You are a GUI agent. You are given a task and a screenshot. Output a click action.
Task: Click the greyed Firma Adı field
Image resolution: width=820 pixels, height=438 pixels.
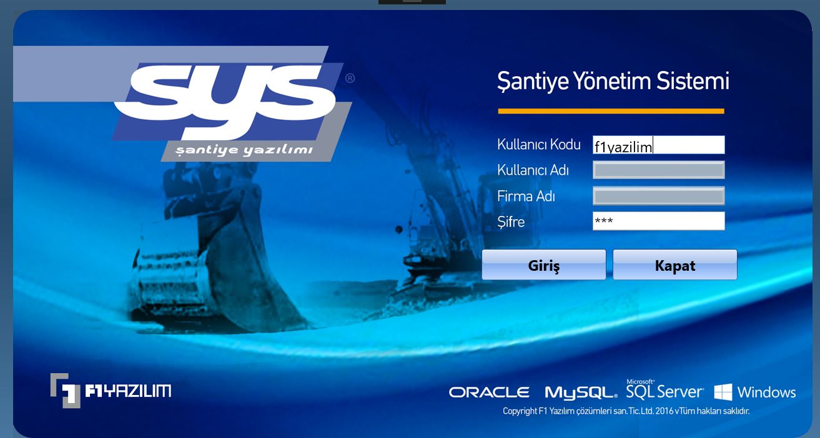(659, 196)
